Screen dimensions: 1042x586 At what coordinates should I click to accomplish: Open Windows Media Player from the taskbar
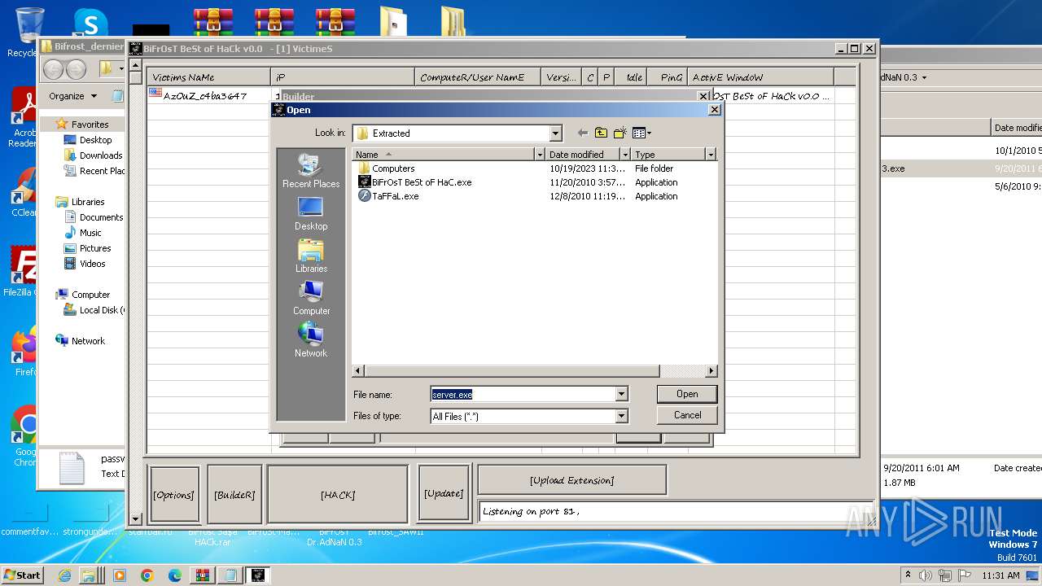(120, 575)
